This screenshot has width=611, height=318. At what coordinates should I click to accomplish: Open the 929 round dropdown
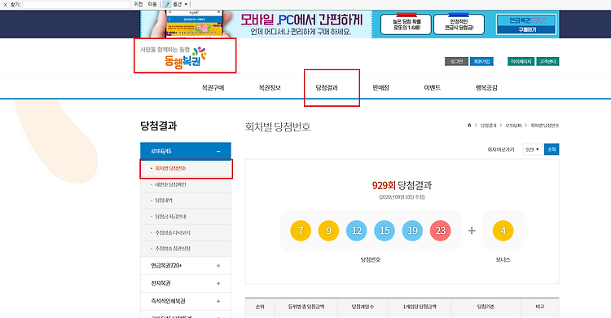click(532, 149)
